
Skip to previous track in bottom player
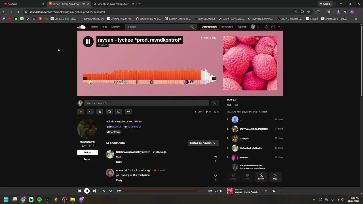coord(79,191)
